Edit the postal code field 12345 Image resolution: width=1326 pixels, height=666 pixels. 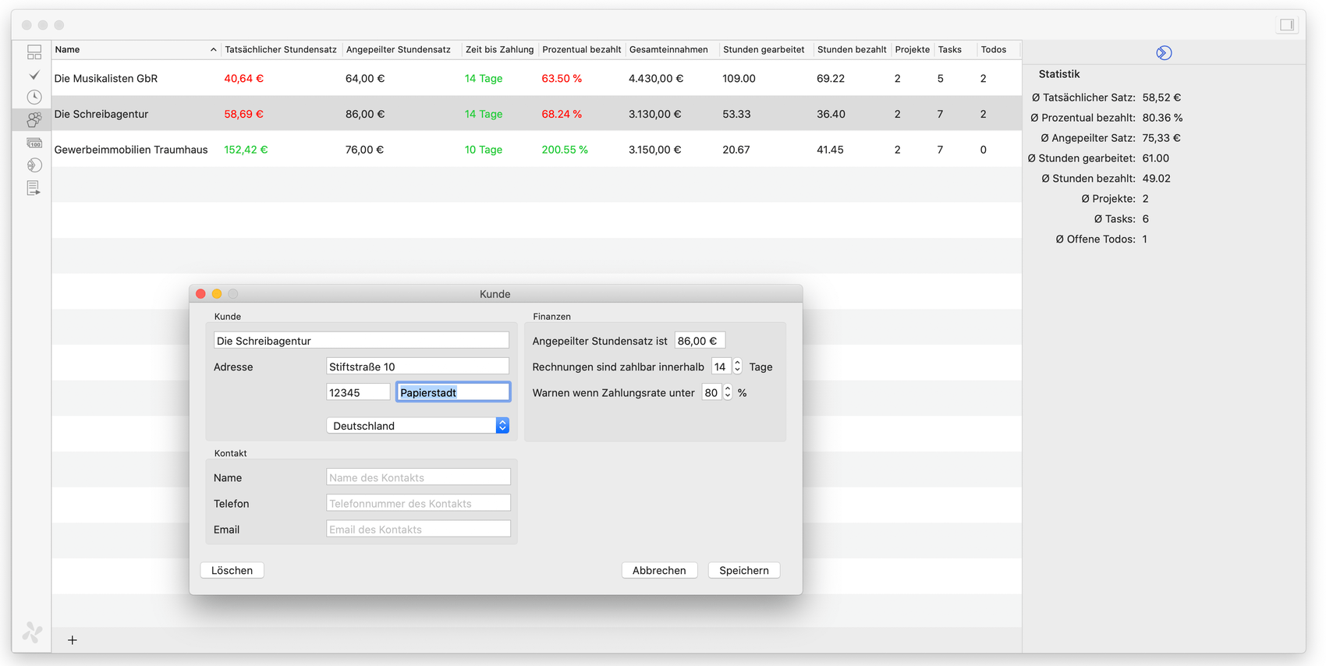[358, 392]
